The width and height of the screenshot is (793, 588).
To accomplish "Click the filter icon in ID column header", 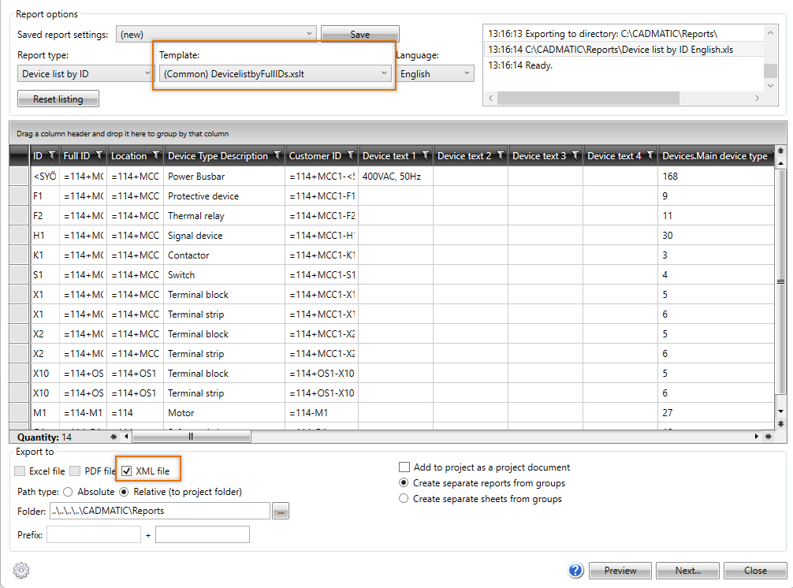I will point(52,156).
